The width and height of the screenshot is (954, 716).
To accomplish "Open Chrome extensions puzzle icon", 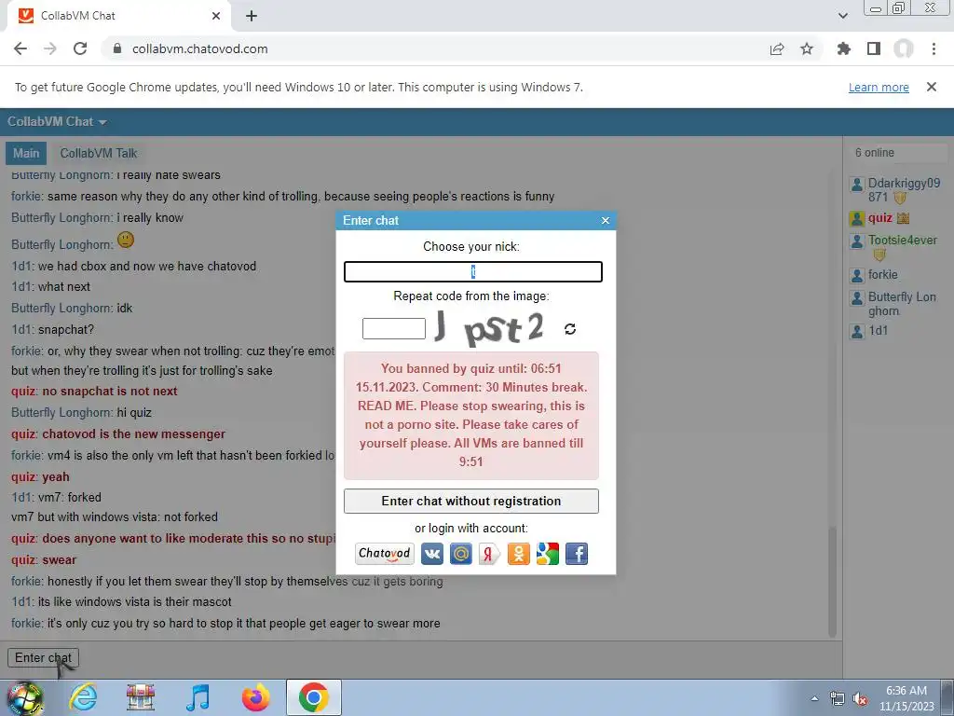I will 844,48.
